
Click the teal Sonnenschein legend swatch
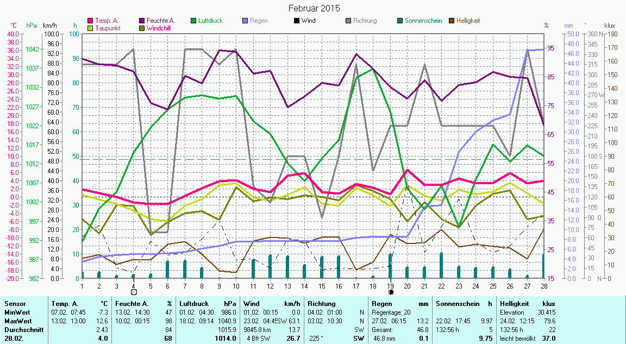pos(400,21)
